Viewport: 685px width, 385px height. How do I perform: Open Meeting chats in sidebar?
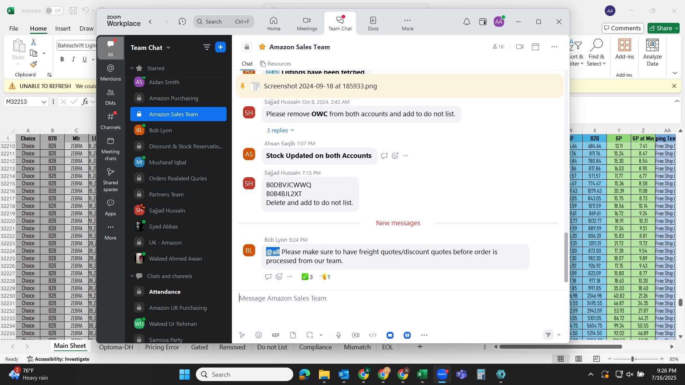coord(111,149)
